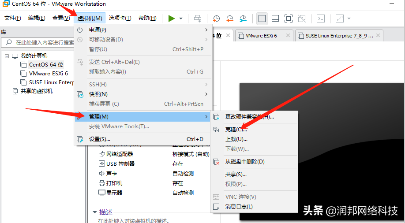
Task: Select CentOS 64 位 in library tree
Action: click(x=46, y=64)
